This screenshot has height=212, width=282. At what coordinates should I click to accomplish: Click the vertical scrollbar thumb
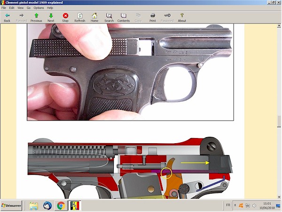(x=279, y=122)
